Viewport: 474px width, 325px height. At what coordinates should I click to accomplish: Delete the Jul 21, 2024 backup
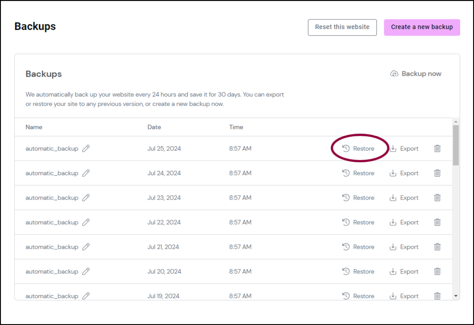coord(437,247)
